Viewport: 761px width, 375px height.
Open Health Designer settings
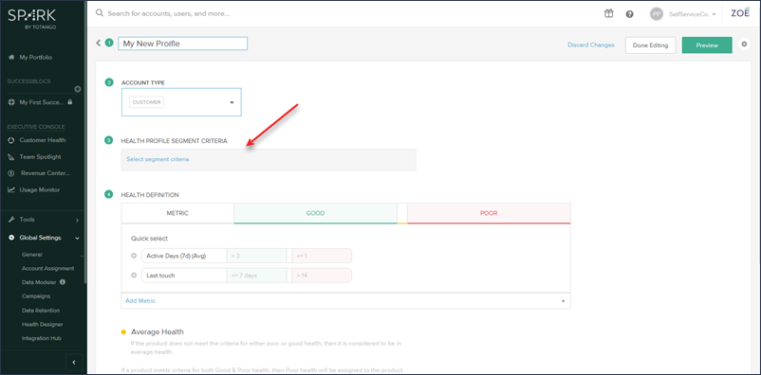42,324
